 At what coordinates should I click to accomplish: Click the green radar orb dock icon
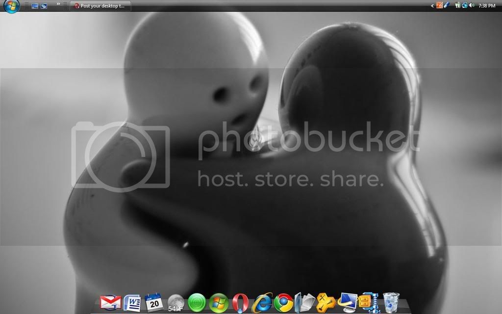pos(197,303)
